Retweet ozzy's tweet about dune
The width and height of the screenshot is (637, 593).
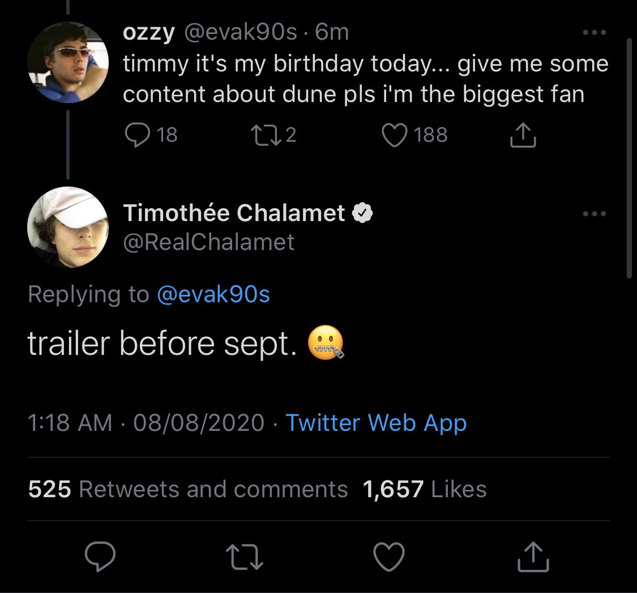(x=262, y=134)
